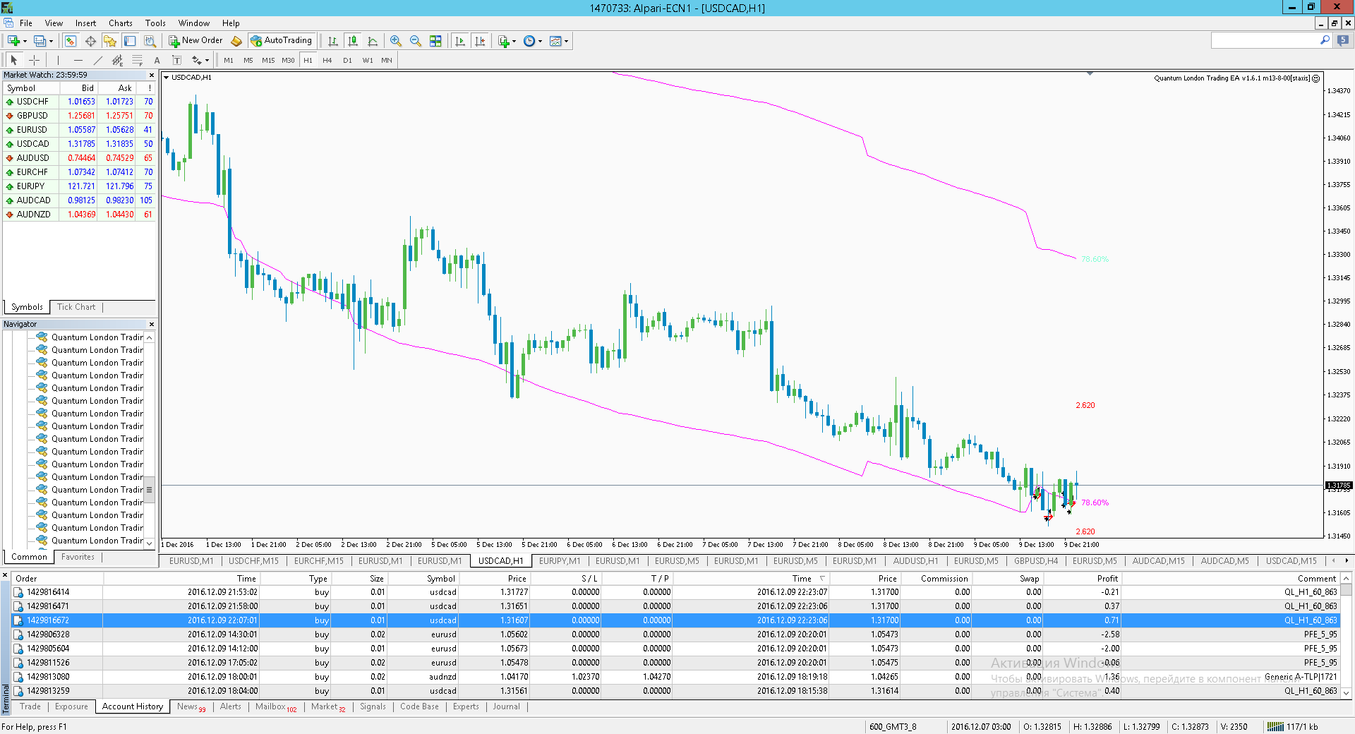Viewport: 1355px width, 734px height.
Task: Close the Market Watch panel
Action: point(151,75)
